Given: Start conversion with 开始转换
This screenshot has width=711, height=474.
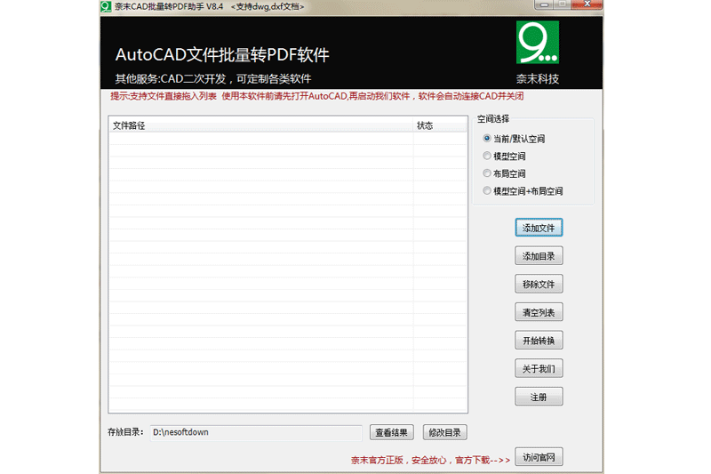Looking at the screenshot, I should [x=539, y=341].
